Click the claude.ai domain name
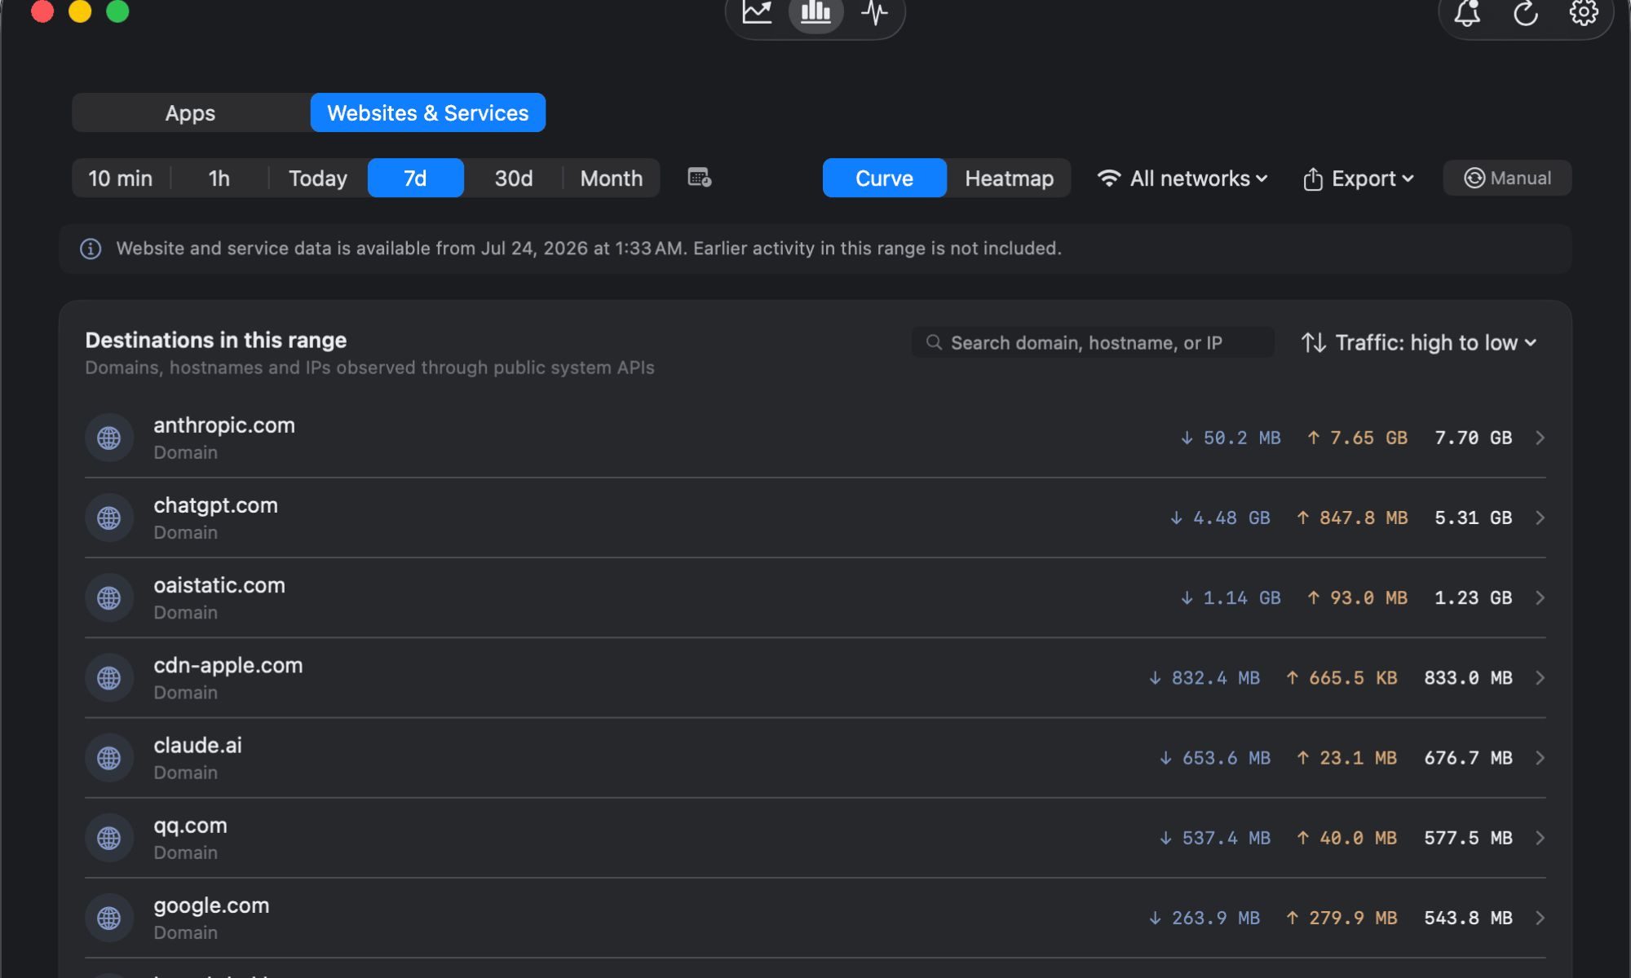 coord(197,745)
